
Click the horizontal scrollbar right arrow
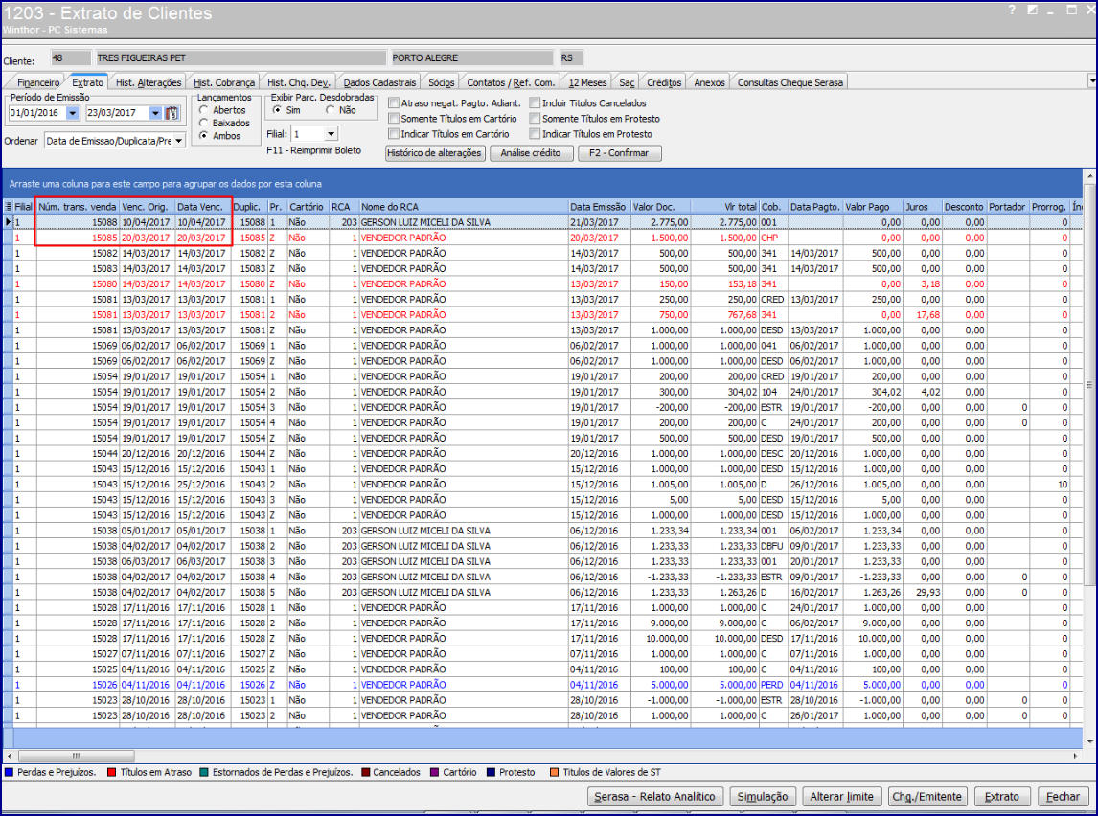click(x=1075, y=756)
